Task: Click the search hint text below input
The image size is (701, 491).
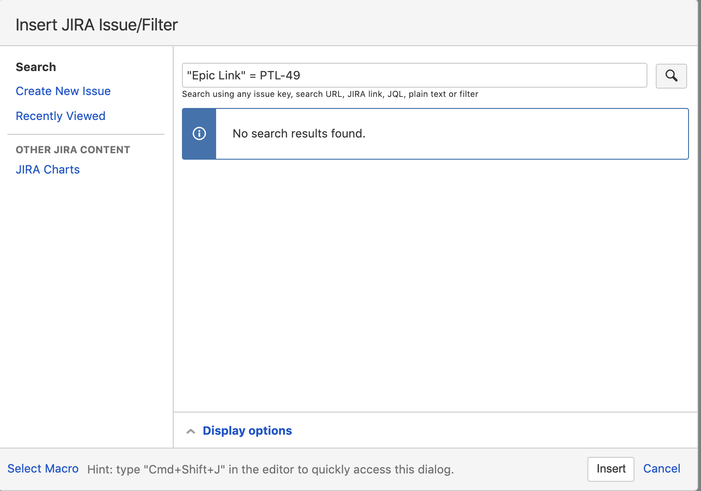Action: (330, 94)
